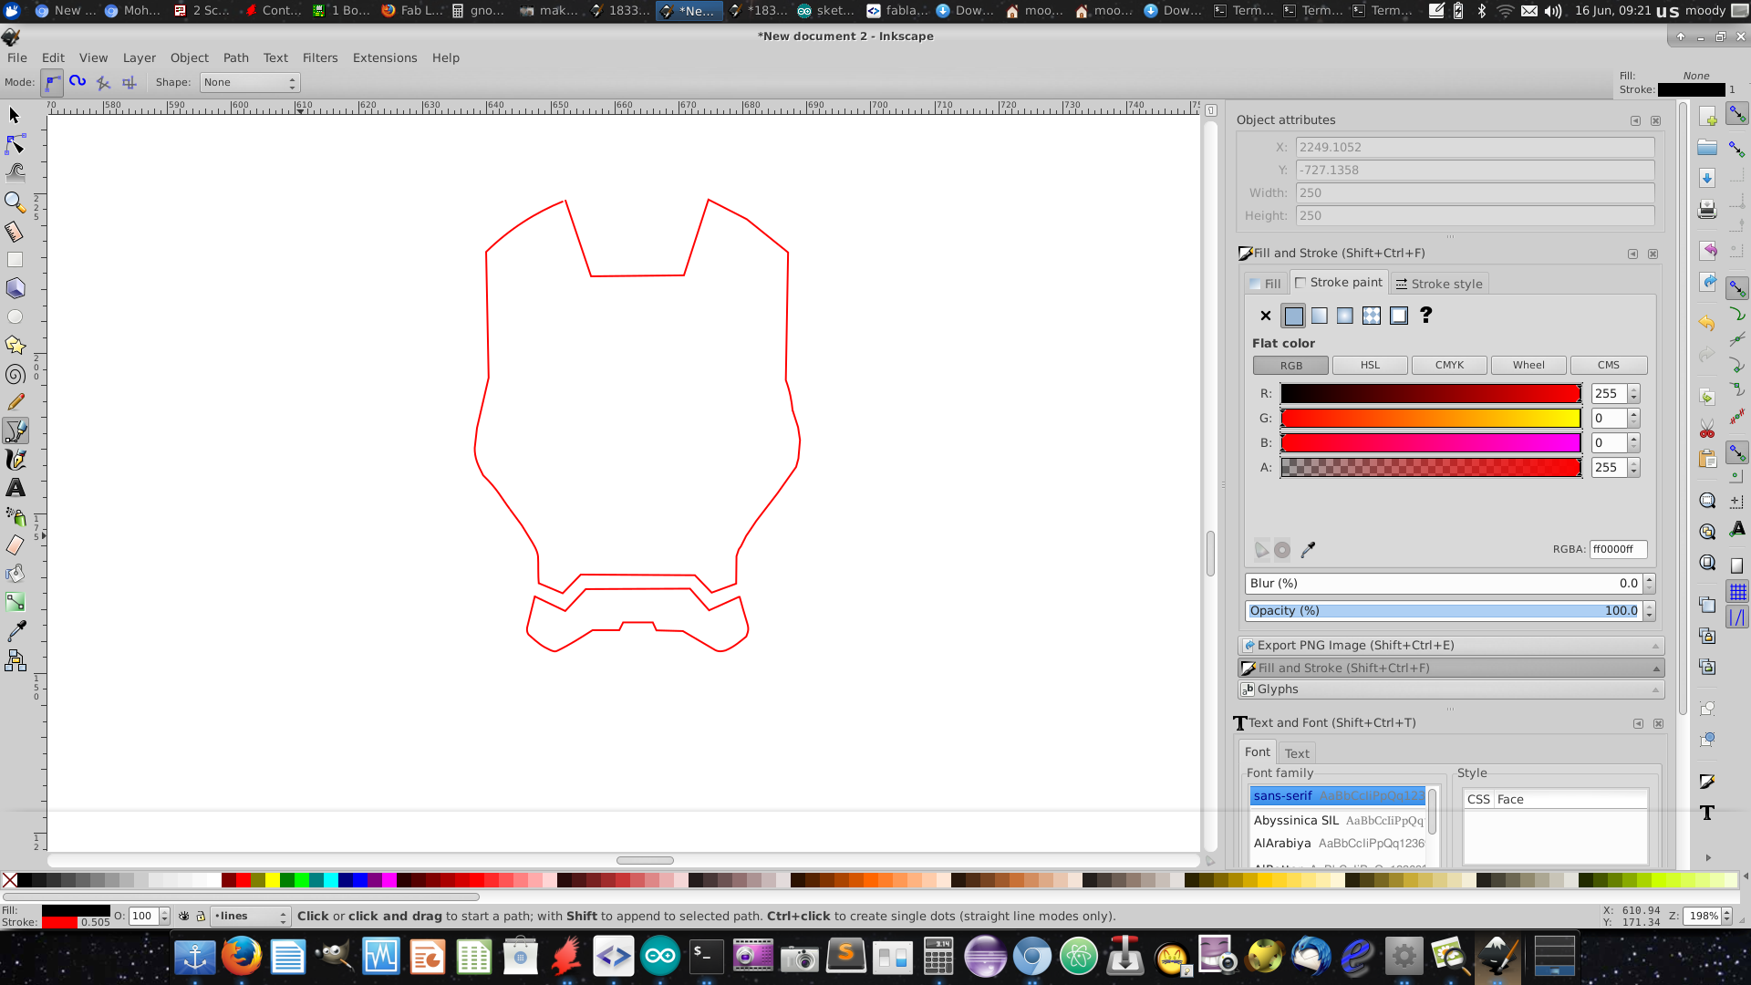Pick the Node editing tool

(15, 144)
